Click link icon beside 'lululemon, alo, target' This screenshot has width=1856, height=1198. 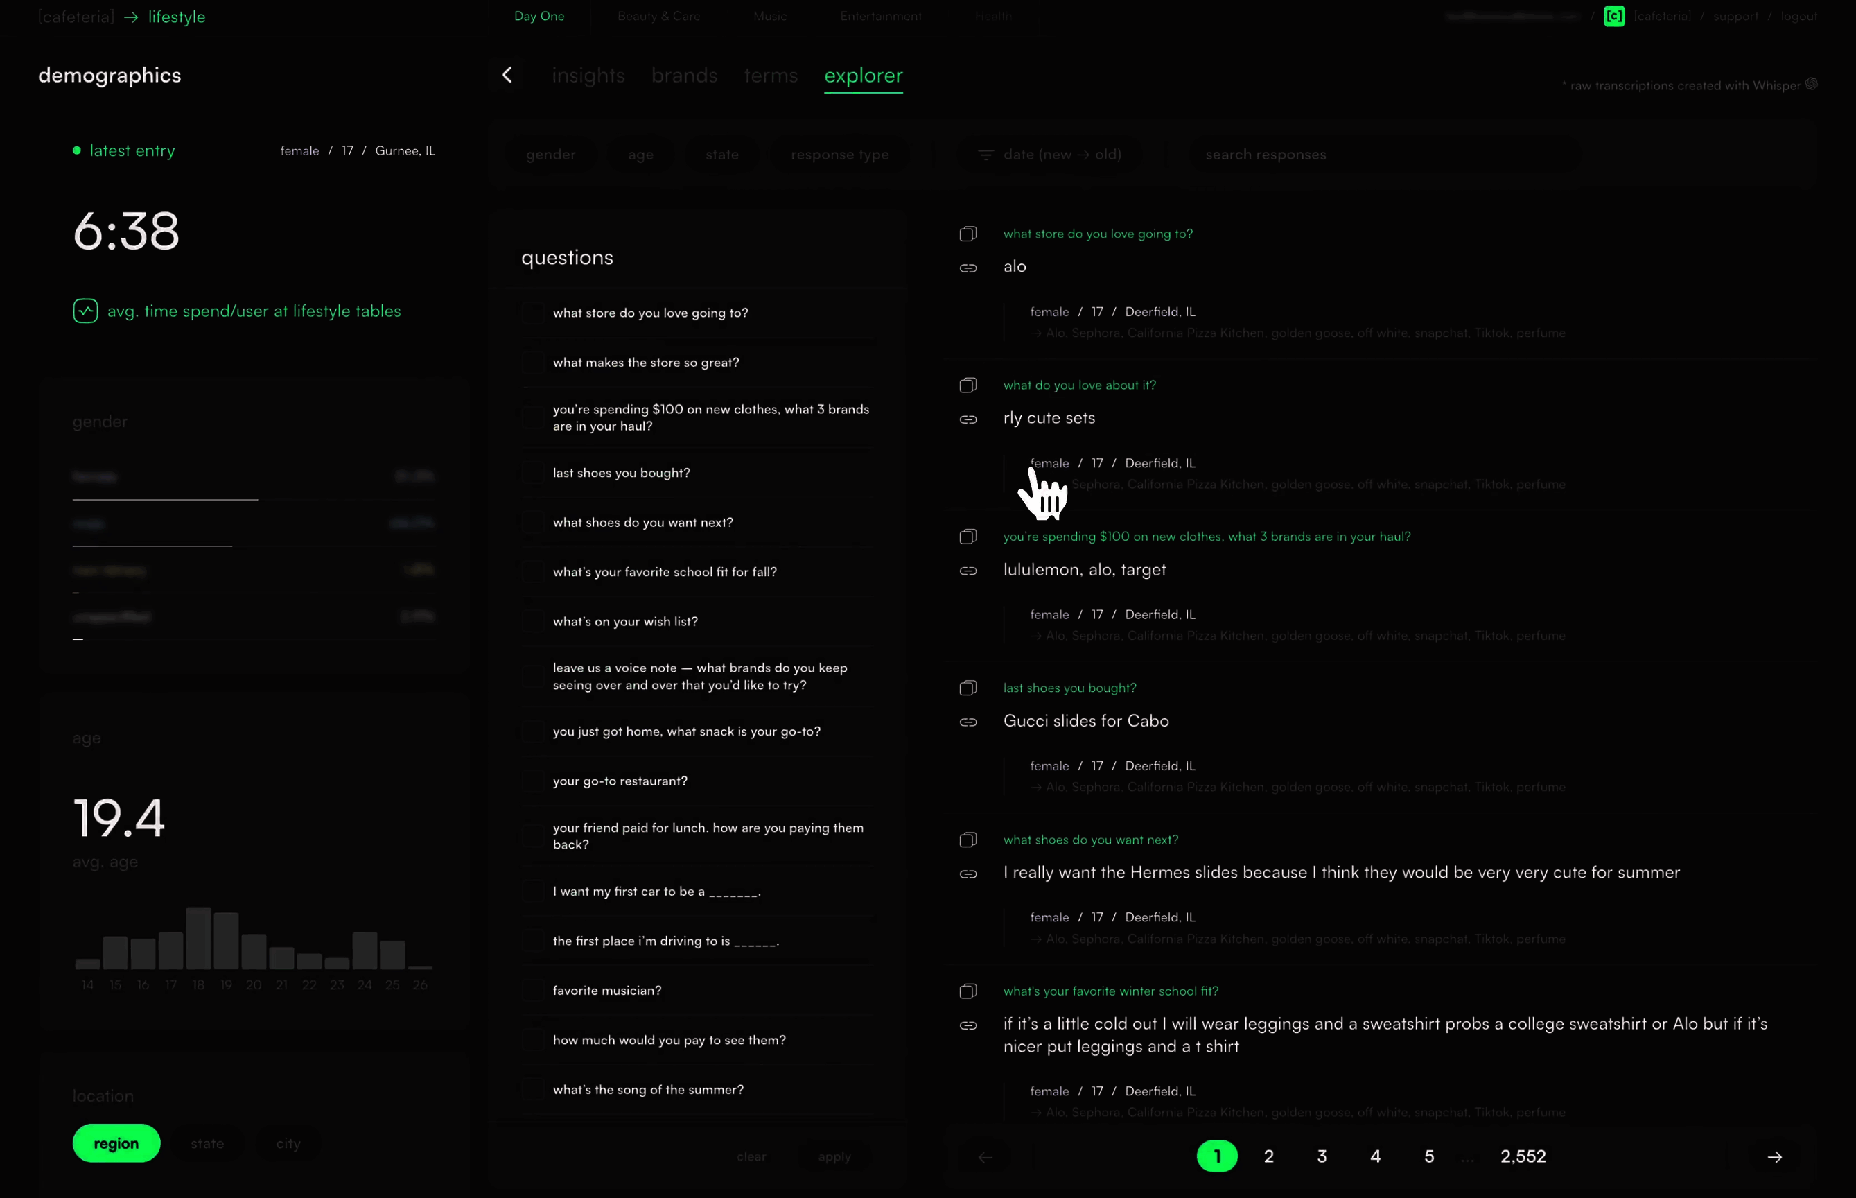point(968,570)
